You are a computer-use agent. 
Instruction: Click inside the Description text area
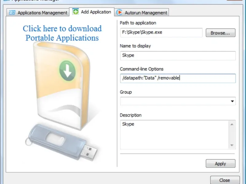(x=175, y=135)
